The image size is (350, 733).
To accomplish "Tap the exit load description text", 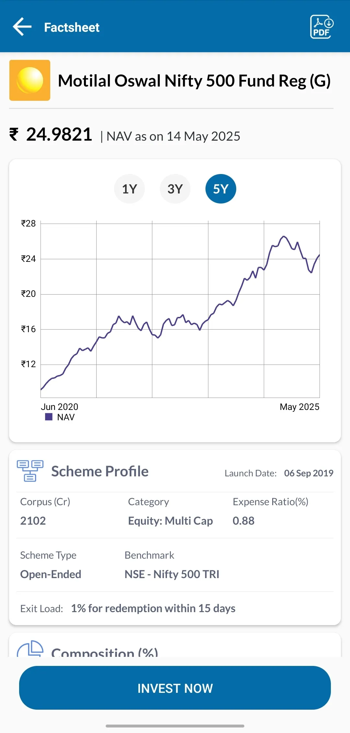I will 153,608.
